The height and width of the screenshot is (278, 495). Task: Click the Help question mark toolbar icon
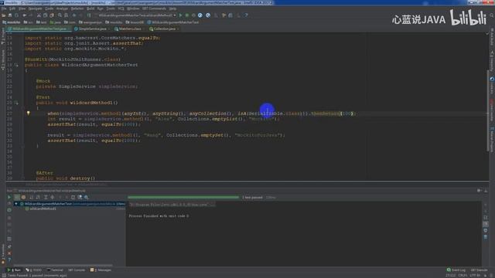click(246, 15)
